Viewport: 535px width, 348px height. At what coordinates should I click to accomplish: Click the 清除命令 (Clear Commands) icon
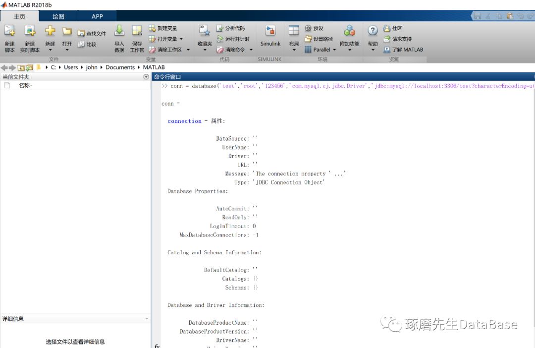click(x=220, y=50)
